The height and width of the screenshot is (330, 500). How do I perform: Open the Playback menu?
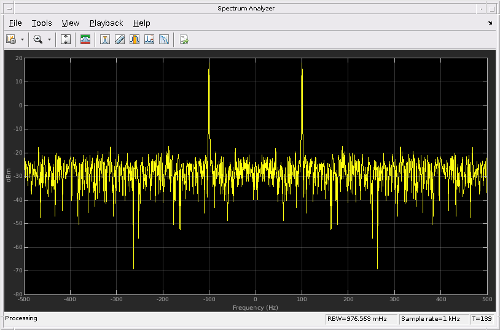coord(106,23)
